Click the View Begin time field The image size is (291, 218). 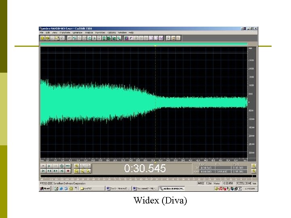click(x=207, y=172)
